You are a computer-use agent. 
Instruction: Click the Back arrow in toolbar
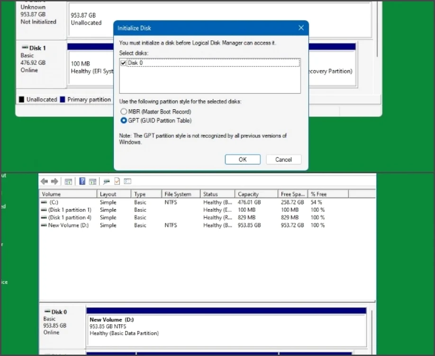coord(44,181)
